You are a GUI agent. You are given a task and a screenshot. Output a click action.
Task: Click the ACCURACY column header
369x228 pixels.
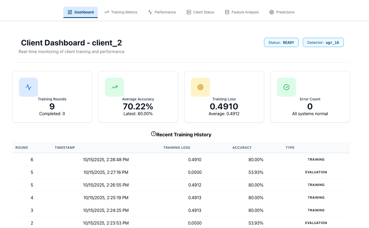(x=242, y=148)
